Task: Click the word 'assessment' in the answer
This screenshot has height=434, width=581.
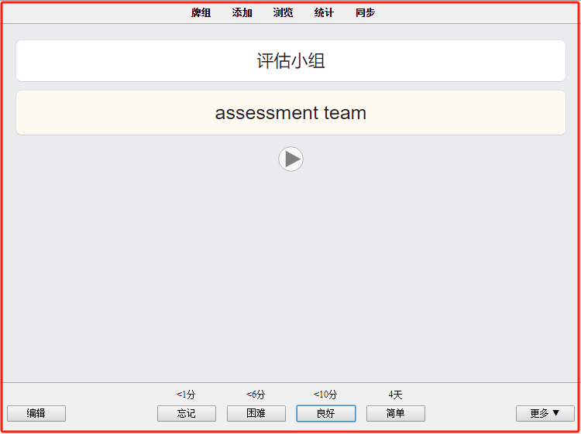Action: click(x=266, y=113)
